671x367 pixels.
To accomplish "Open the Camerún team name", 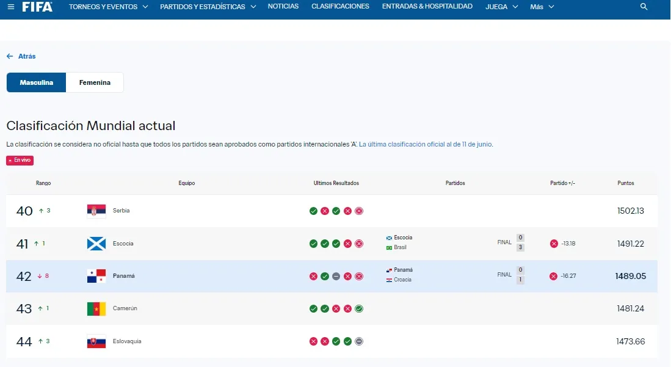I will click(x=125, y=308).
